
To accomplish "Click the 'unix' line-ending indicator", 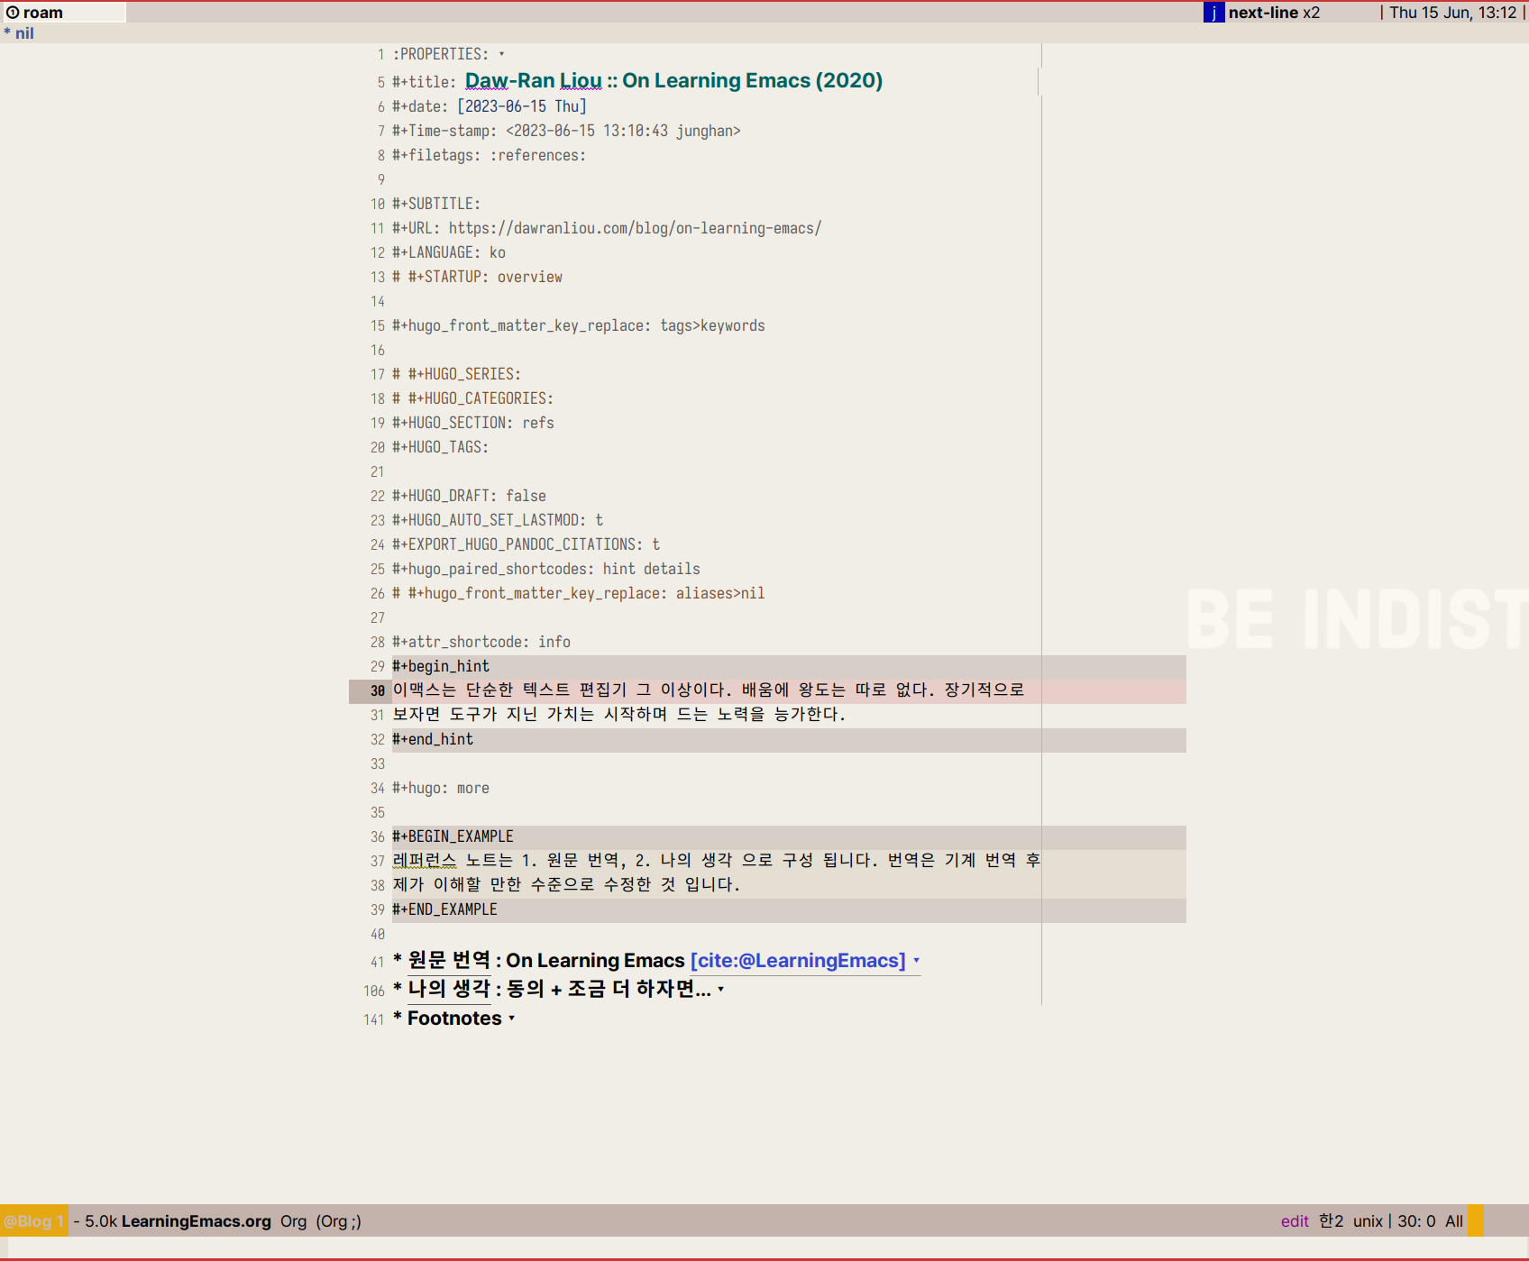I will pyautogui.click(x=1368, y=1221).
